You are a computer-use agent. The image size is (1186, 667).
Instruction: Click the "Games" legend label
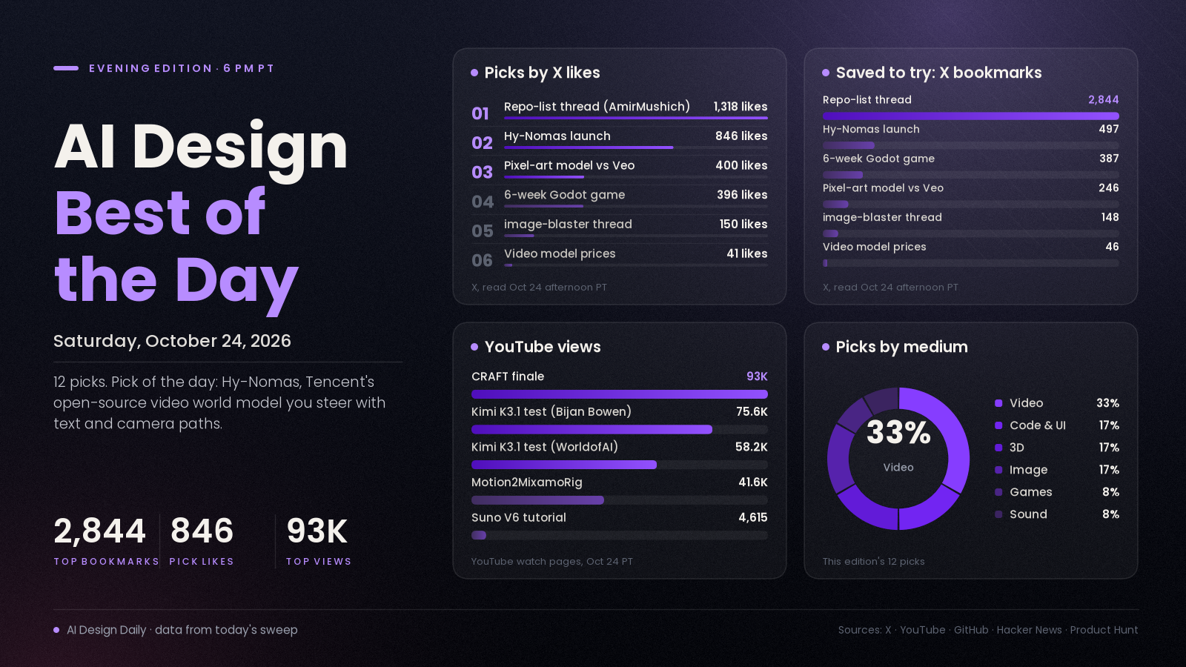[x=1031, y=492]
